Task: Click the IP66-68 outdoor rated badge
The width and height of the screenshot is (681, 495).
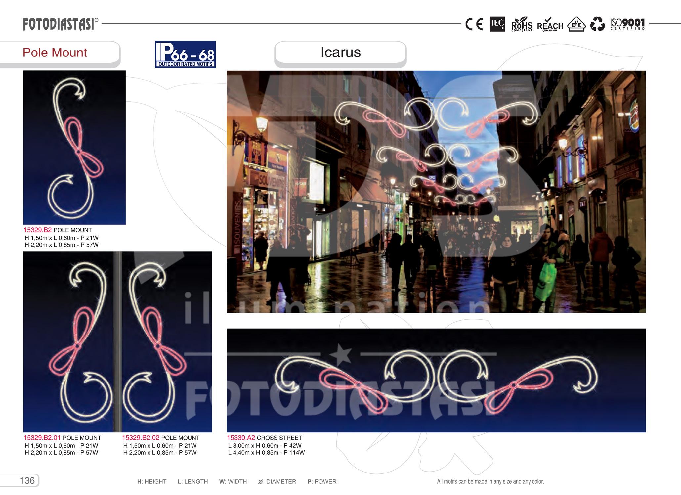Action: point(185,55)
